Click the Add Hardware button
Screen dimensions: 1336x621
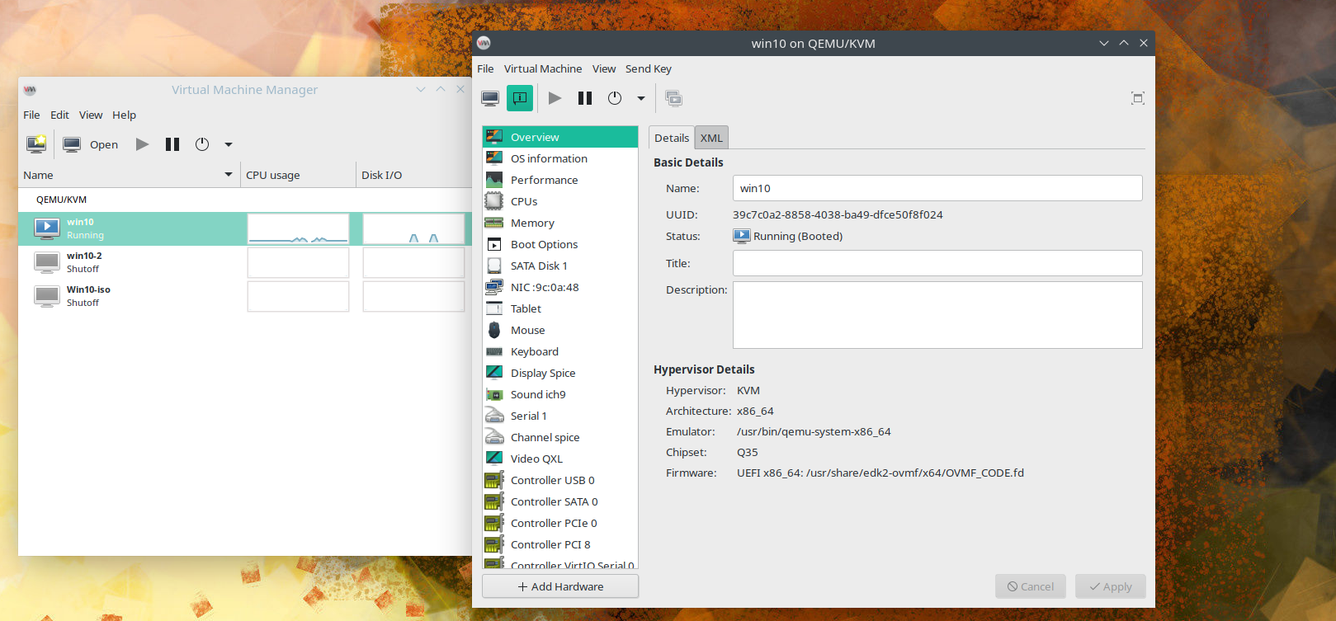(x=560, y=586)
